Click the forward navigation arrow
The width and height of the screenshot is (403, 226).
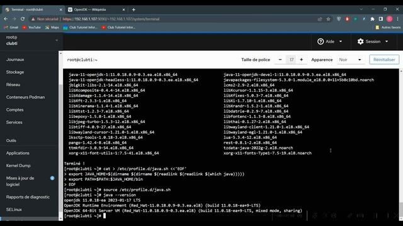[14, 19]
